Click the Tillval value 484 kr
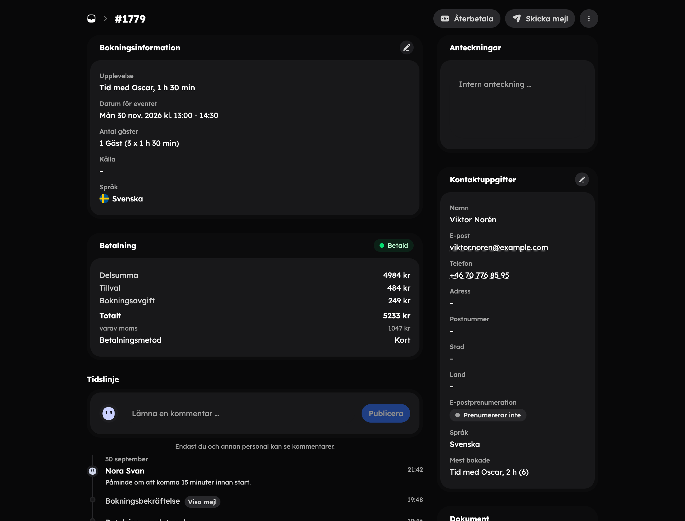The width and height of the screenshot is (685, 521). (399, 288)
